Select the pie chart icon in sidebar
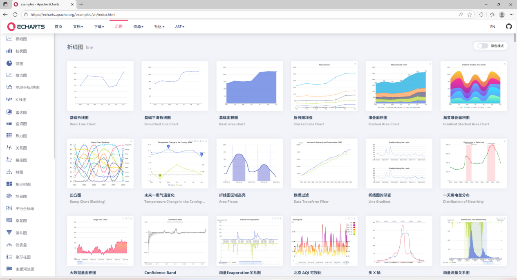The image size is (517, 280). pyautogui.click(x=9, y=63)
